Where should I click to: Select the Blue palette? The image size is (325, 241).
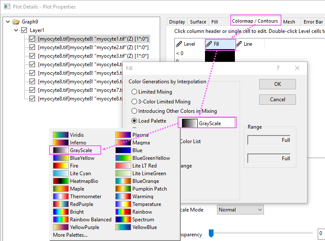129,150
